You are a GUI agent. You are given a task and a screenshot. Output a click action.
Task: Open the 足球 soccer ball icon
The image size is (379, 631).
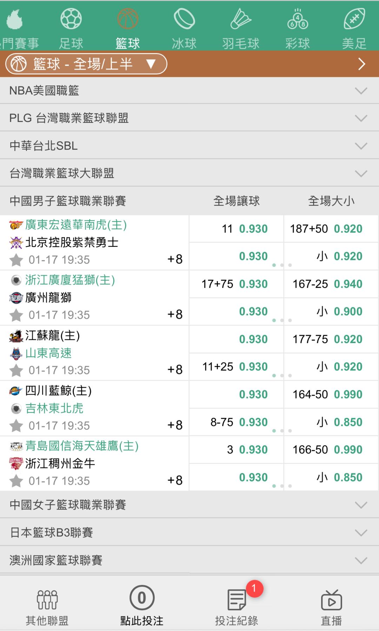71,19
